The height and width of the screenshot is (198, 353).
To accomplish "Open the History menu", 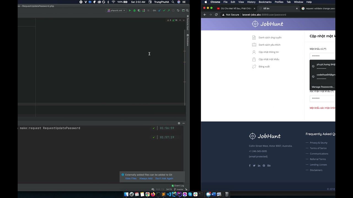I will click(251, 2).
